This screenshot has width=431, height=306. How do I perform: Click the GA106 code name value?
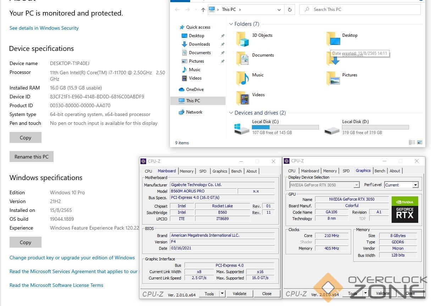[332, 212]
